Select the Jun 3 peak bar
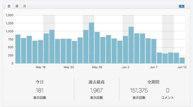This screenshot has width=193, height=107. point(131,45)
